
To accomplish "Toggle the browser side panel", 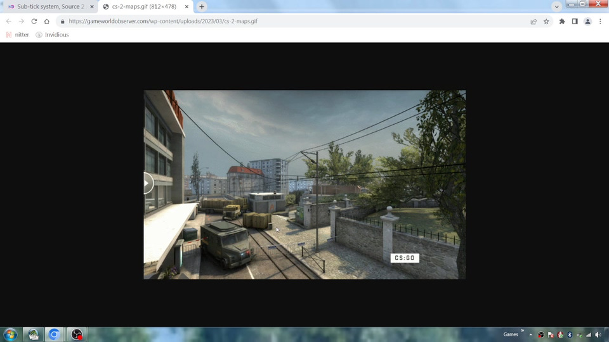I will click(575, 22).
